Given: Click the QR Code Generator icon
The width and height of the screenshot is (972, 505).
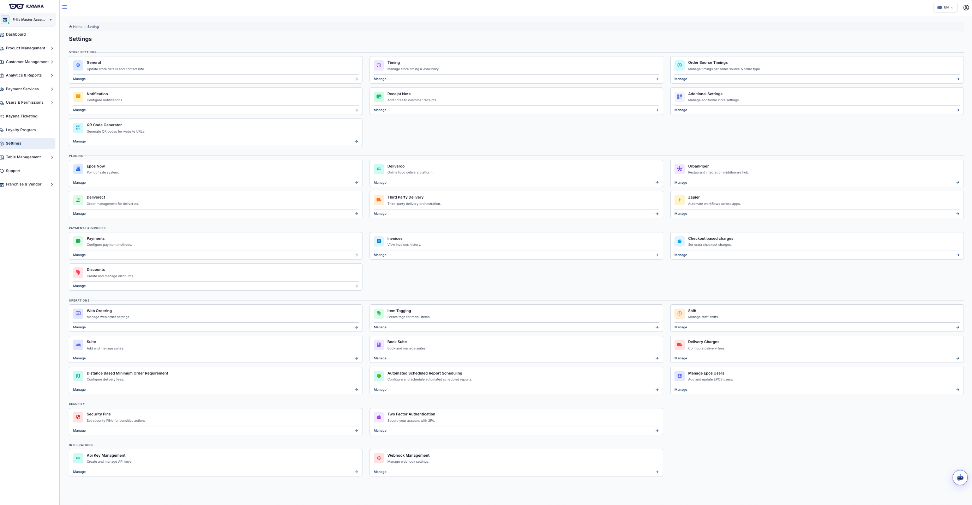Looking at the screenshot, I should [x=78, y=128].
